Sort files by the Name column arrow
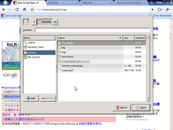The height and width of the screenshot is (130, 173). pos(120,38)
